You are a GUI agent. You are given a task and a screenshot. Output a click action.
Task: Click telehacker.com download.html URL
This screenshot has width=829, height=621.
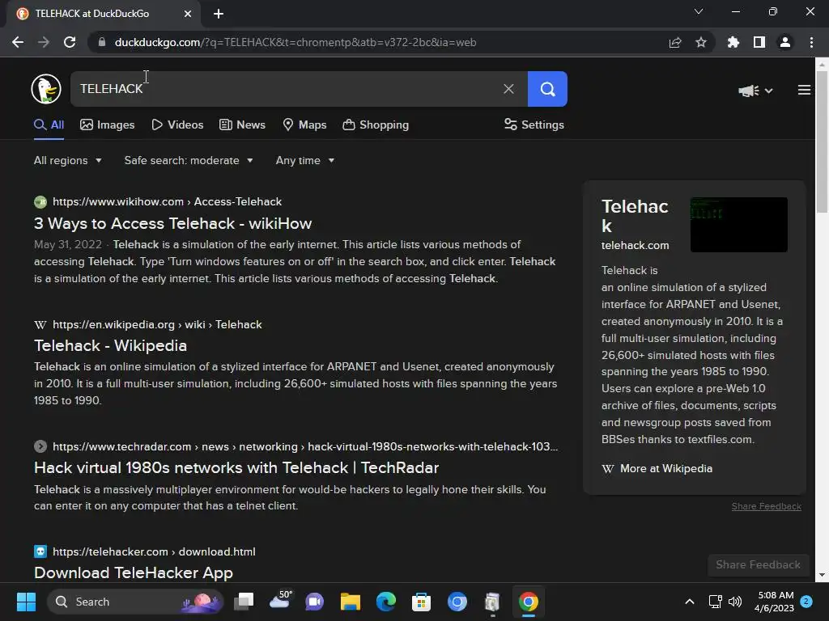point(154,551)
